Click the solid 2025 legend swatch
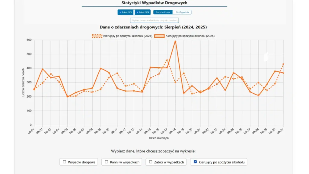The image size is (309, 174). pyautogui.click(x=159, y=36)
